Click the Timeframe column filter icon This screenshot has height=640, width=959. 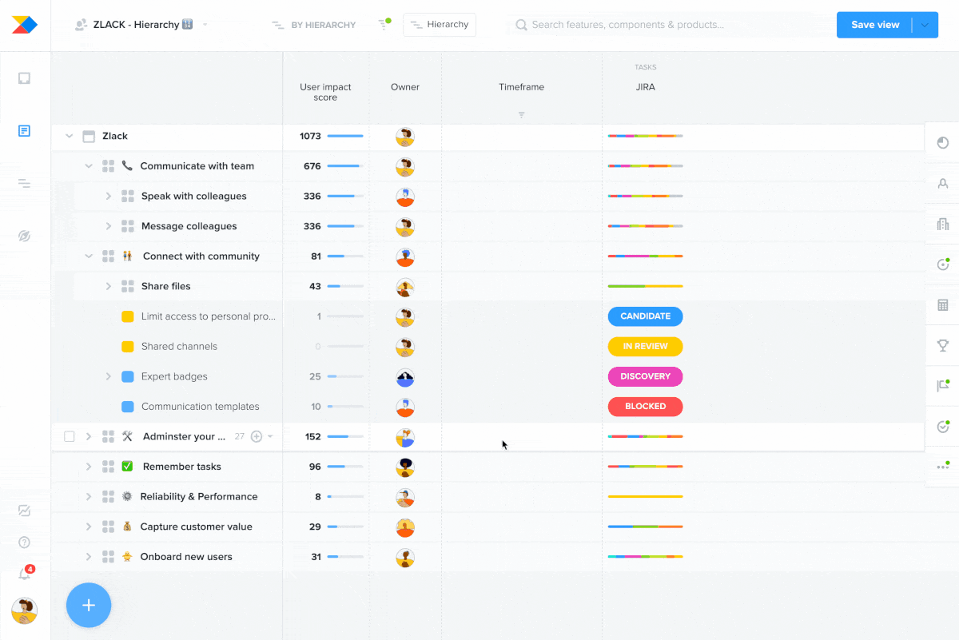click(522, 115)
